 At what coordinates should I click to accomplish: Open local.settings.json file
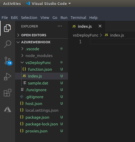[42, 110]
